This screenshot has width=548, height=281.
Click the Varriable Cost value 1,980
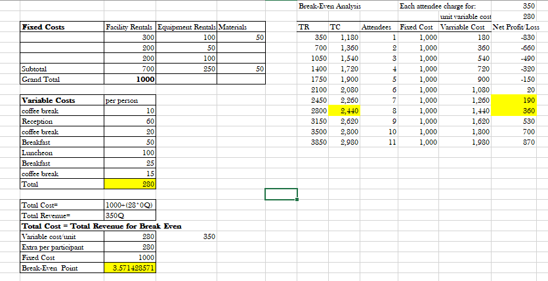465,142
